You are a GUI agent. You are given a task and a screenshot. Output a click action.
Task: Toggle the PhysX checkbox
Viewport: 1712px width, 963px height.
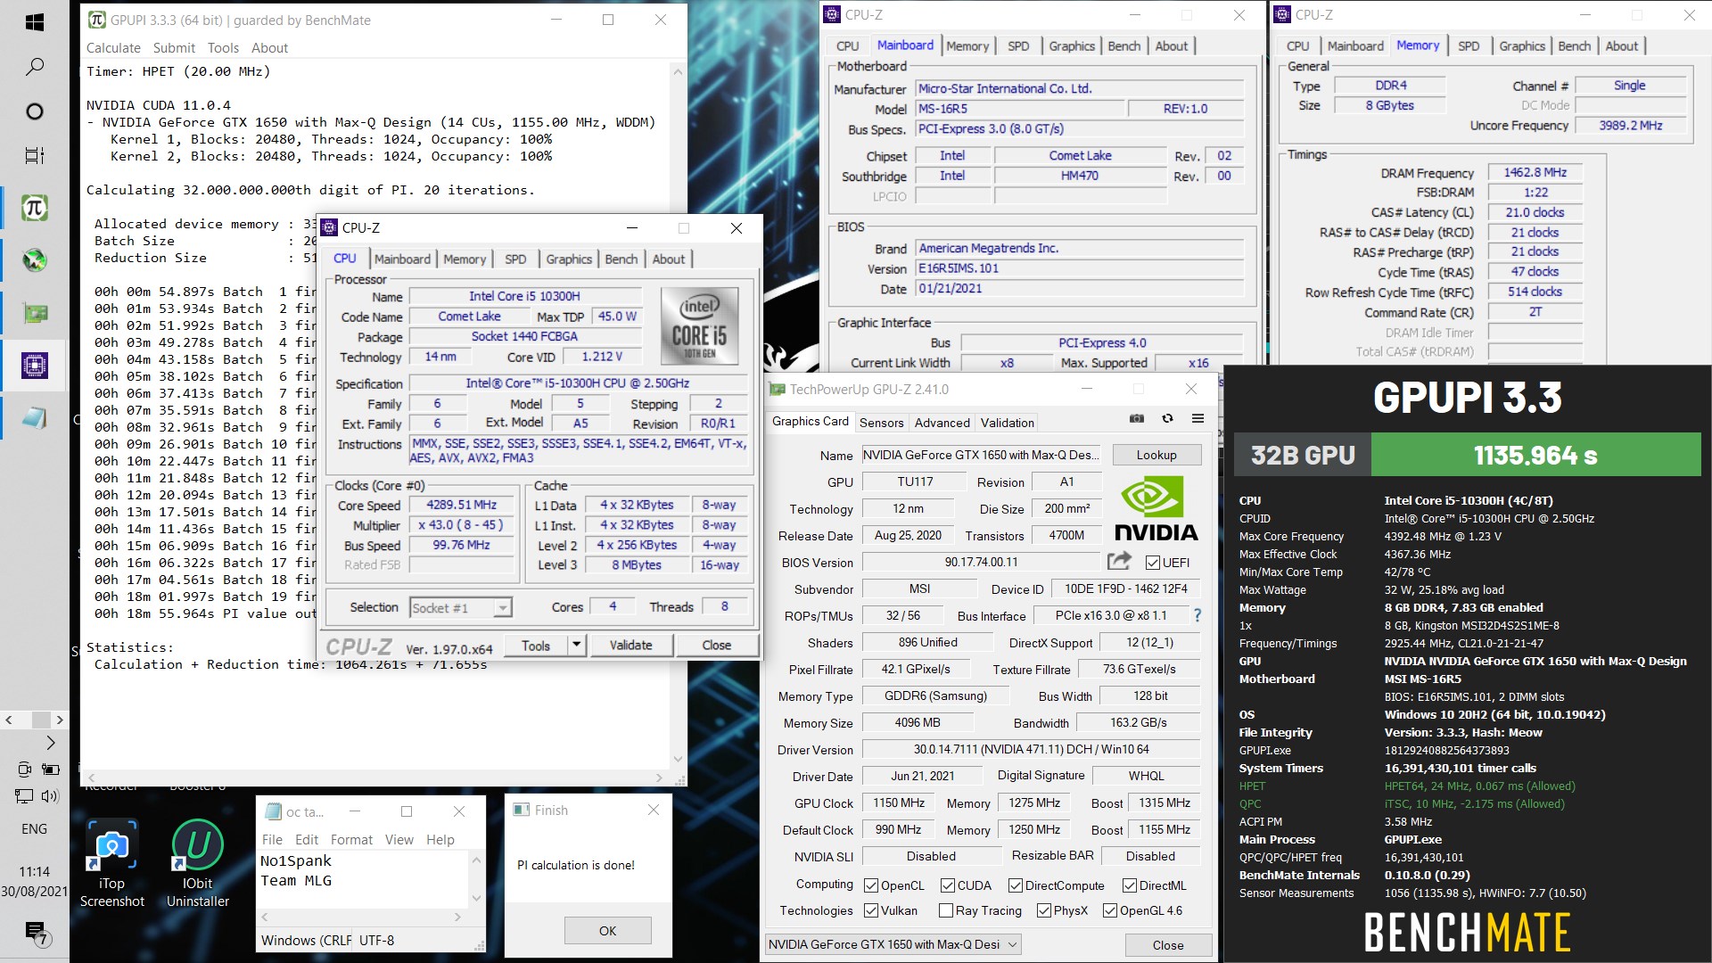pyautogui.click(x=1043, y=910)
